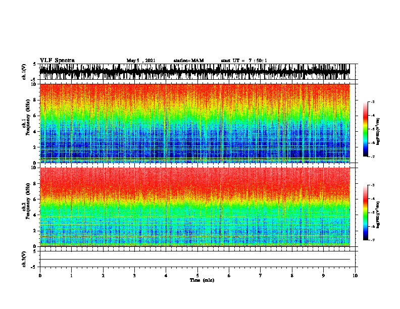Image resolution: width=400 pixels, height=309 pixels.
Task: Click the "VLF Spectra" title text
Action: [x=57, y=61]
